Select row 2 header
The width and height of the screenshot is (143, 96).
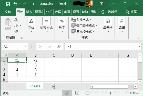coord(4,65)
